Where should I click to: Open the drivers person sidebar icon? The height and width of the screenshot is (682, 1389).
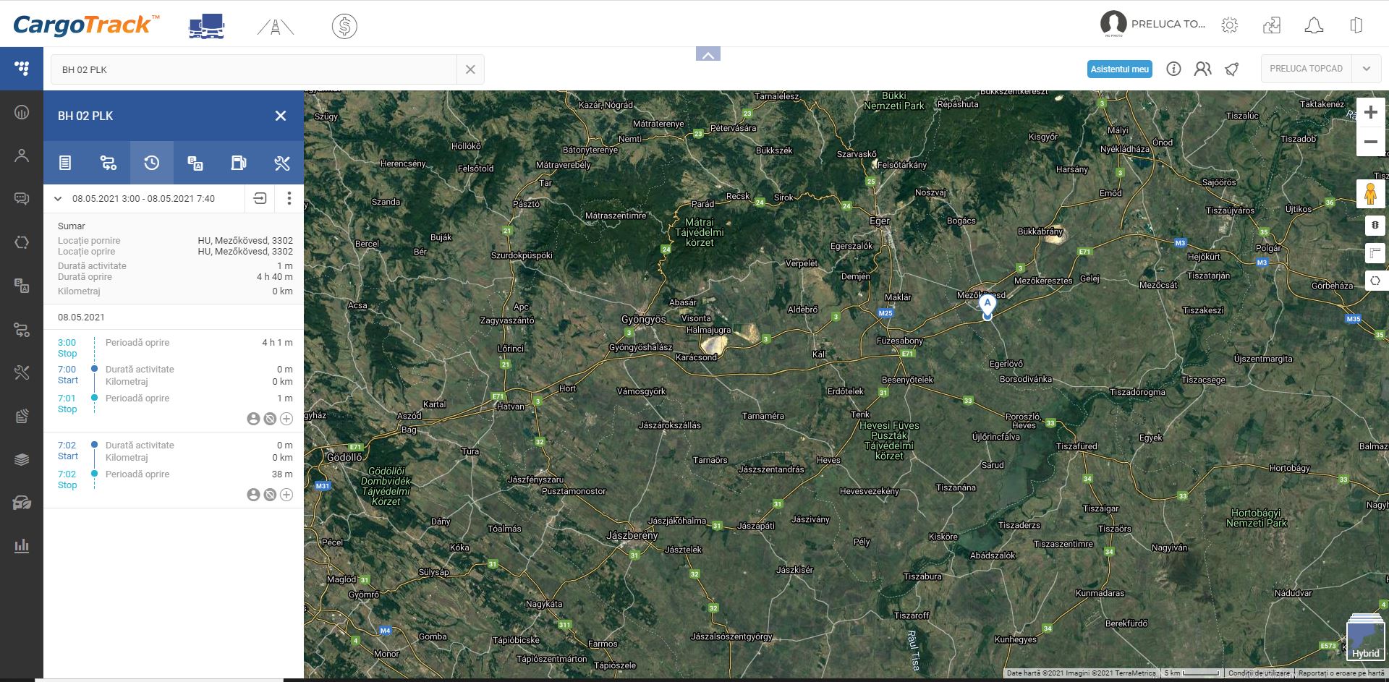(x=22, y=155)
